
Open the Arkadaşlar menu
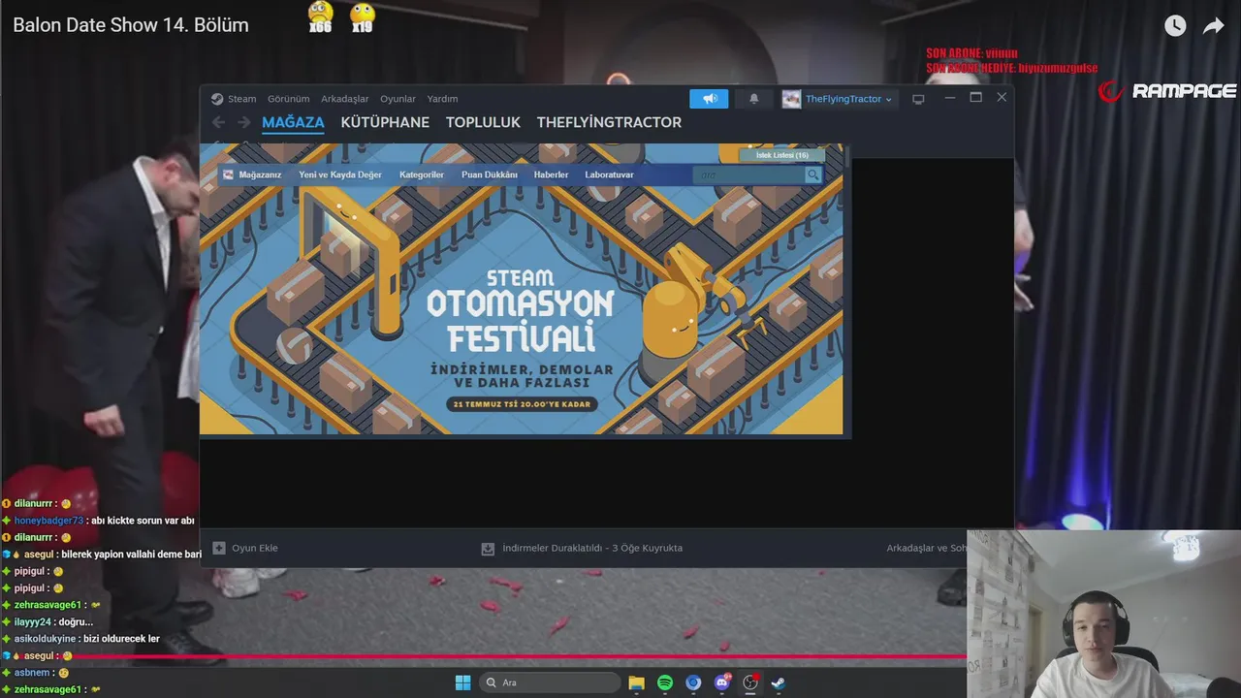pos(345,99)
